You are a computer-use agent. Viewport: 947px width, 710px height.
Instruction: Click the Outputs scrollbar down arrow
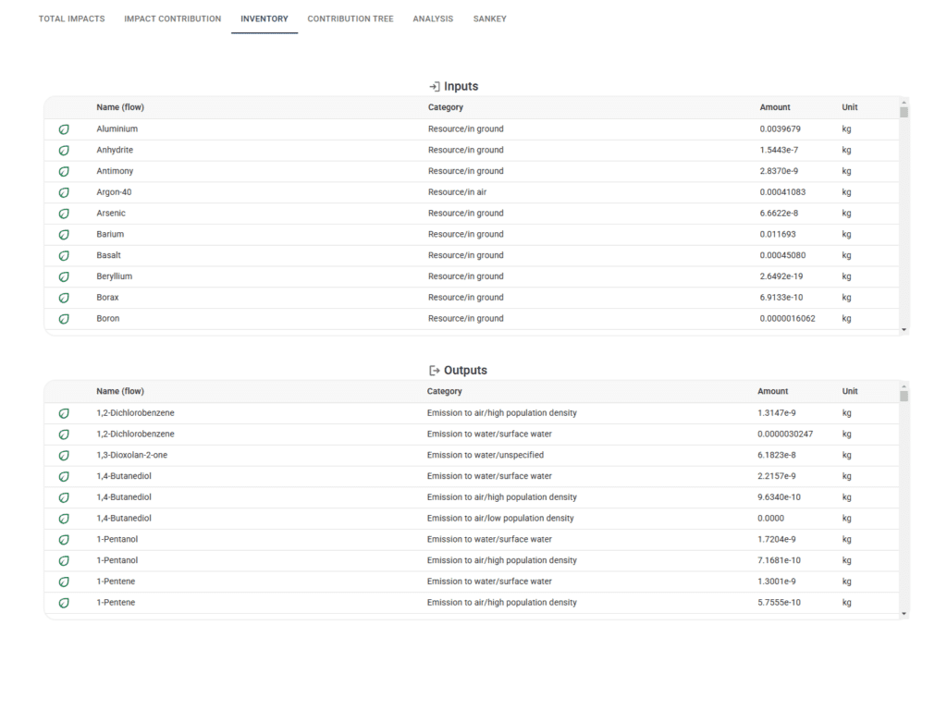tap(904, 614)
